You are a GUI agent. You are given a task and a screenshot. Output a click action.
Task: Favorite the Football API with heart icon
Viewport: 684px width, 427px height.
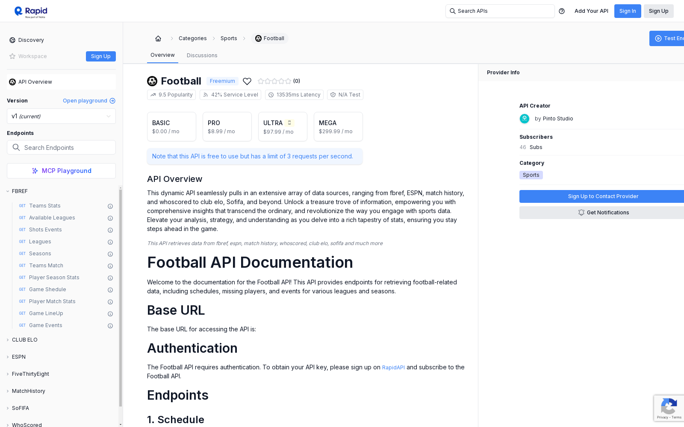(247, 81)
